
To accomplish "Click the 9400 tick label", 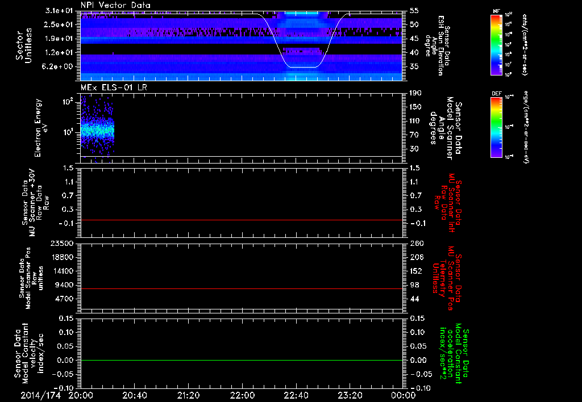I will coord(64,285).
